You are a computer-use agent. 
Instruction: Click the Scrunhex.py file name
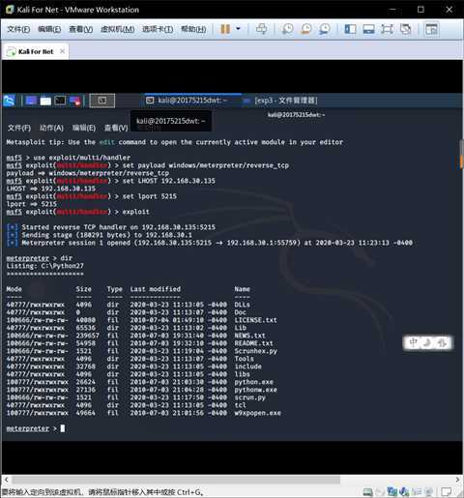pos(256,351)
